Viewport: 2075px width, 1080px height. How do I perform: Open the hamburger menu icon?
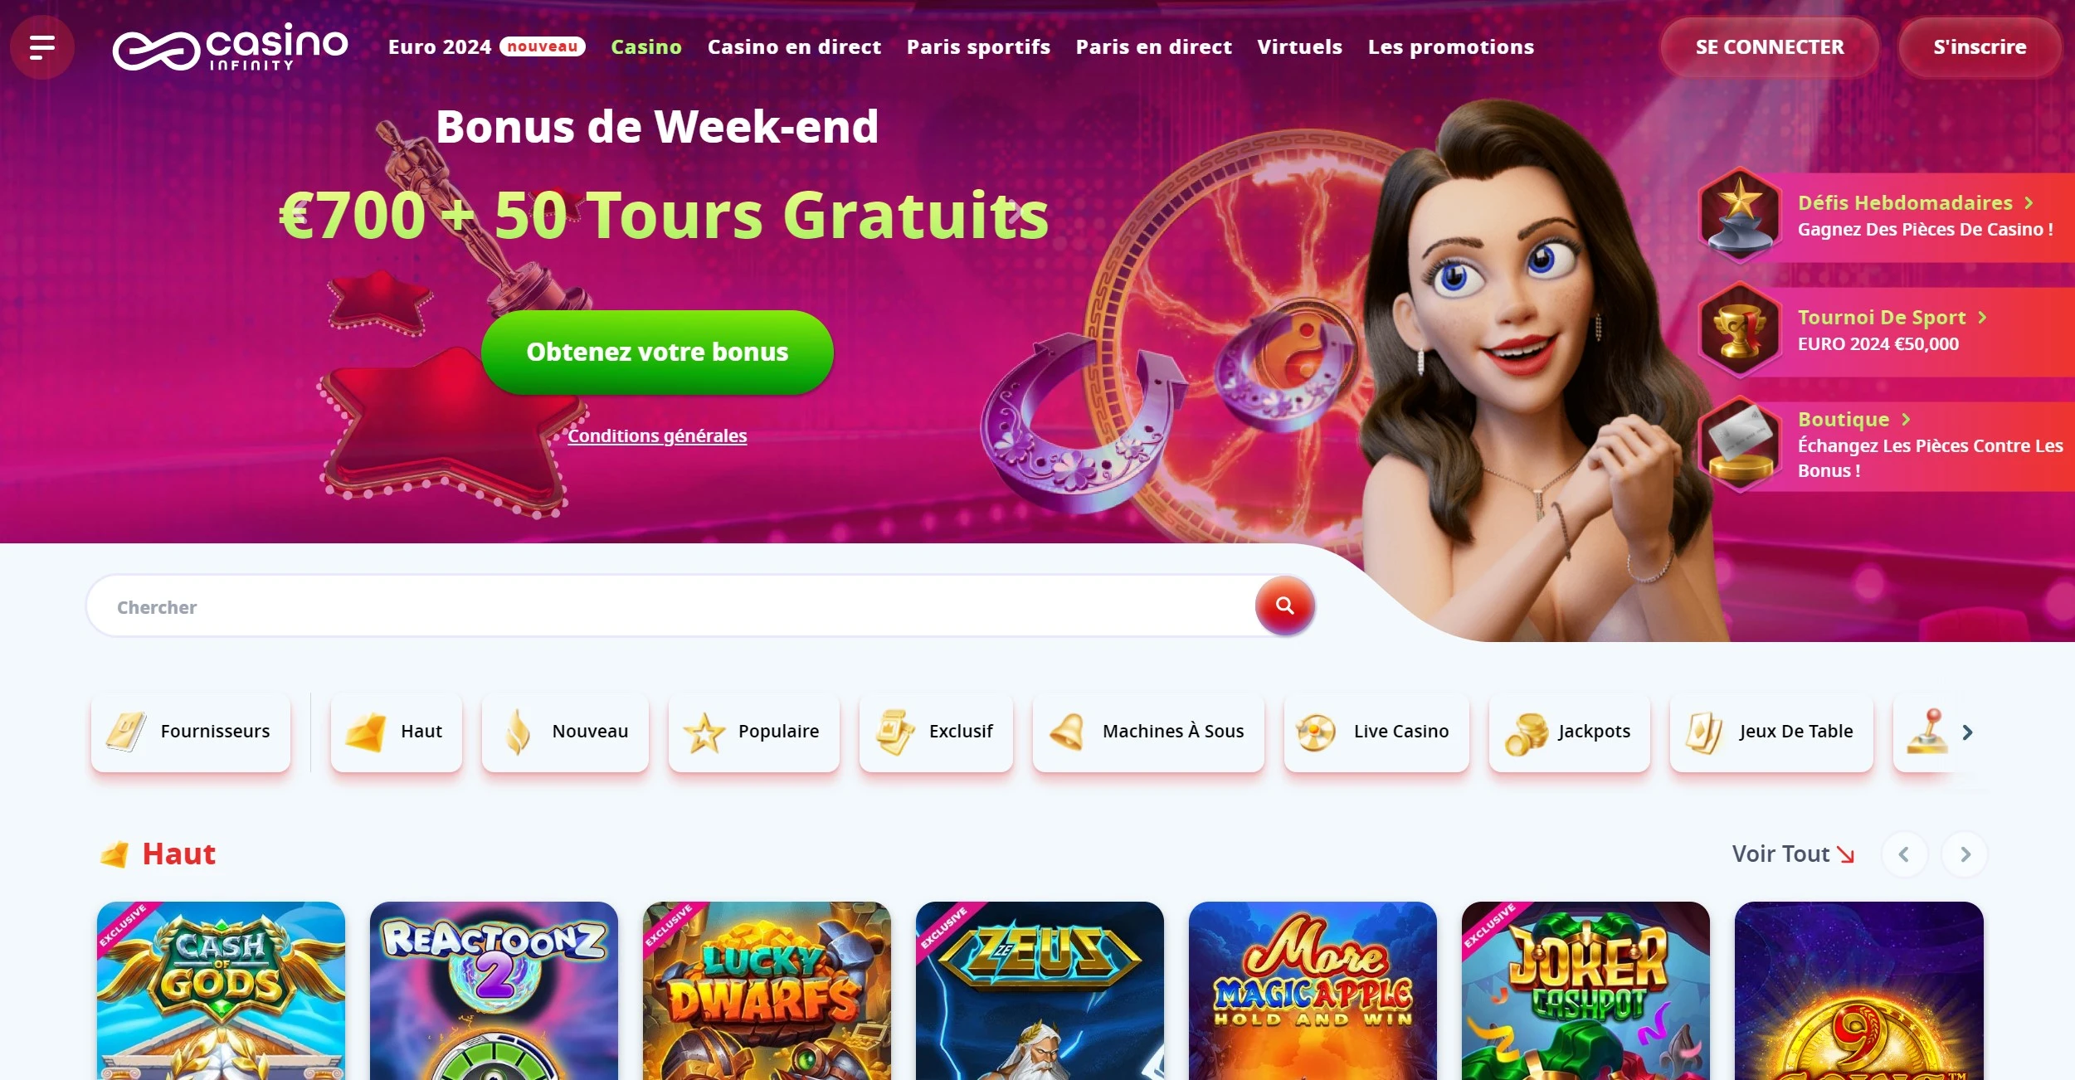[42, 47]
